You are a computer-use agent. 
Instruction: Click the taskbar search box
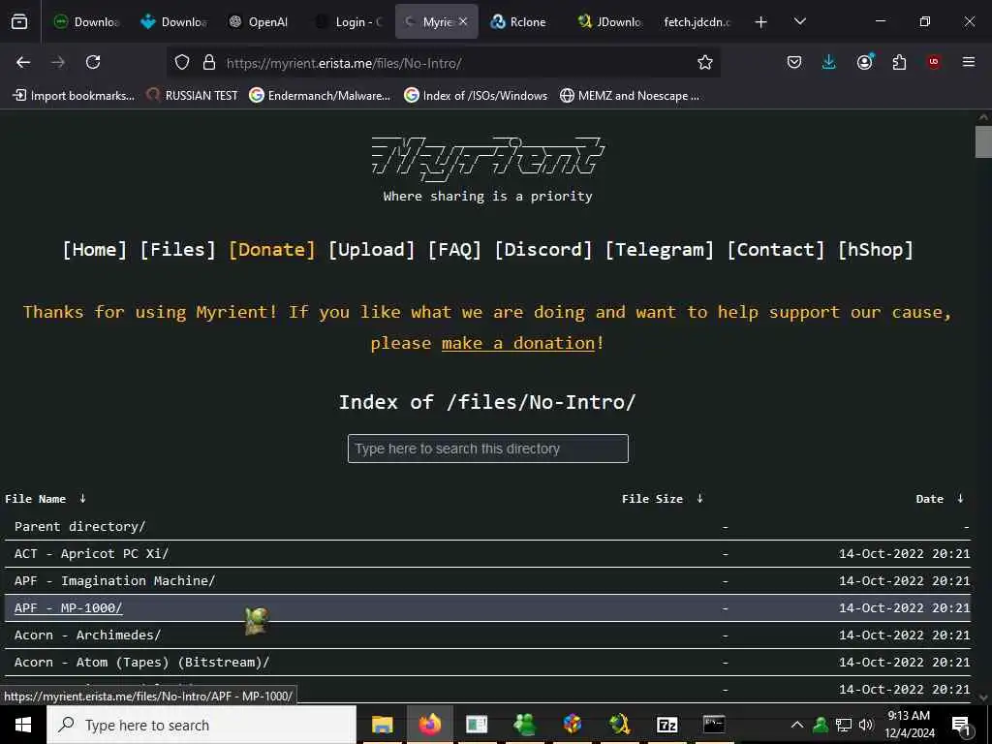[x=201, y=725]
